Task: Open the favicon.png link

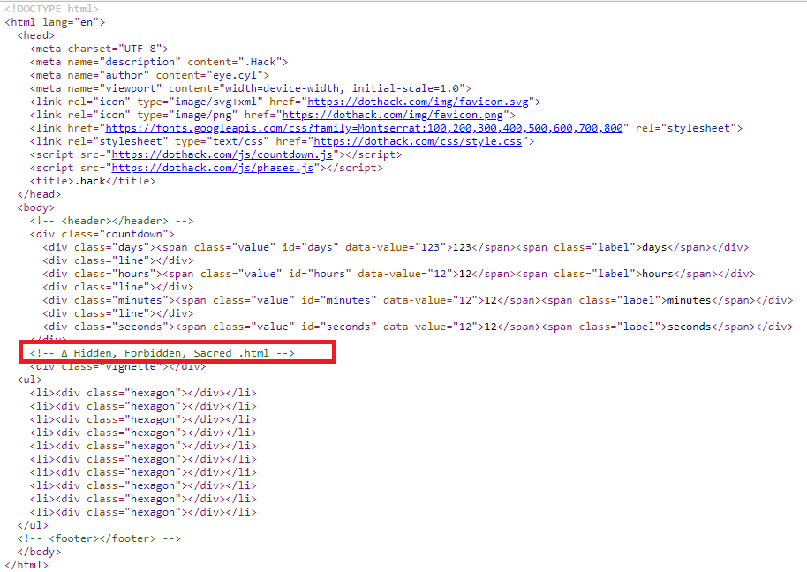Action: 393,115
